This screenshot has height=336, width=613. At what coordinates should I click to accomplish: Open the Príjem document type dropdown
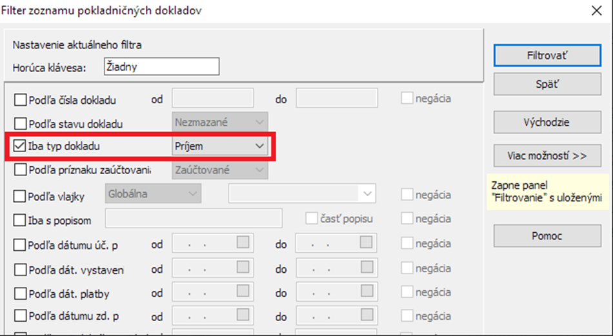pos(219,146)
